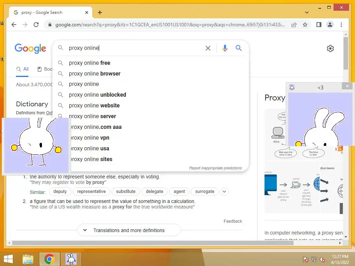
Task: Open Chrome profile avatar
Action: click(330, 25)
